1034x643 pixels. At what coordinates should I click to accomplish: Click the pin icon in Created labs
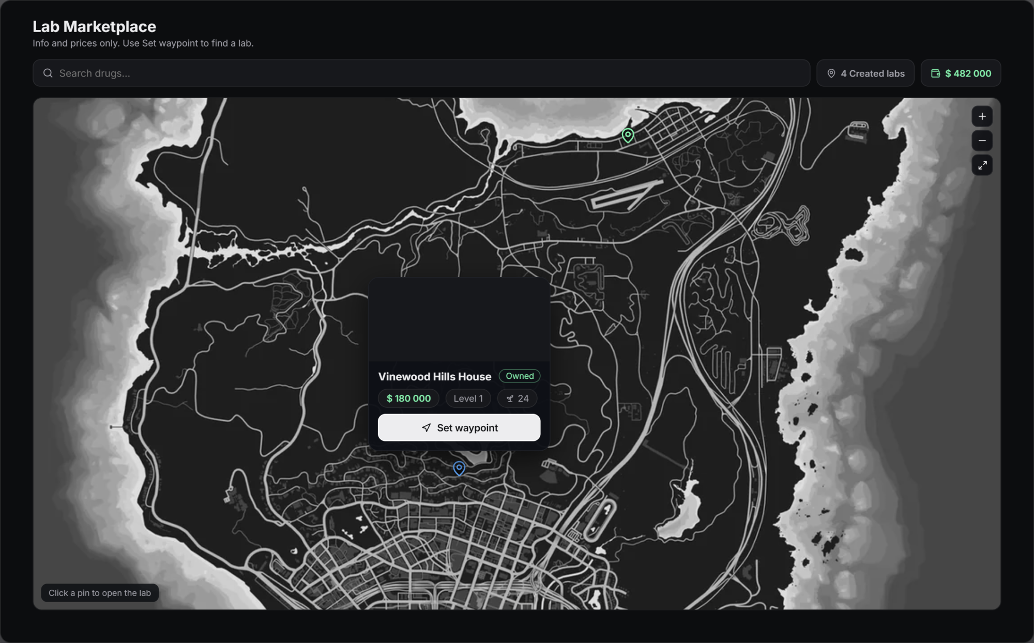click(831, 73)
